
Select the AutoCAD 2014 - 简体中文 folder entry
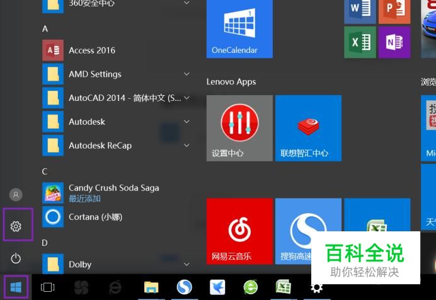click(117, 98)
